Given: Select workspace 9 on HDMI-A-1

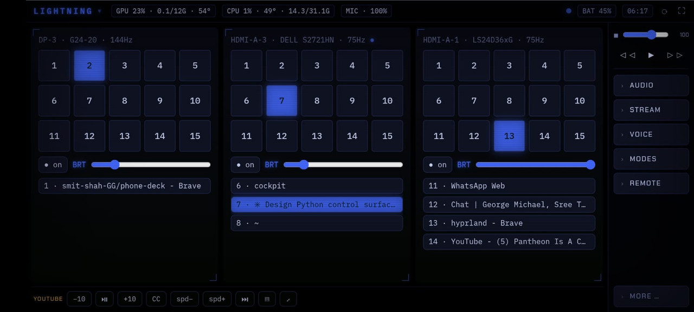Looking at the screenshot, I should click(544, 101).
